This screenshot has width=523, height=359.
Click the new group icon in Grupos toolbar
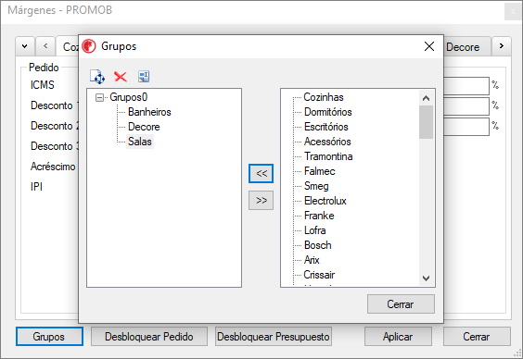[97, 77]
